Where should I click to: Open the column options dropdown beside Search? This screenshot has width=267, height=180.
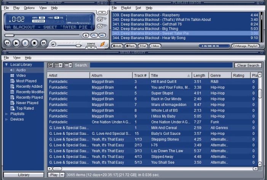coord(68,65)
